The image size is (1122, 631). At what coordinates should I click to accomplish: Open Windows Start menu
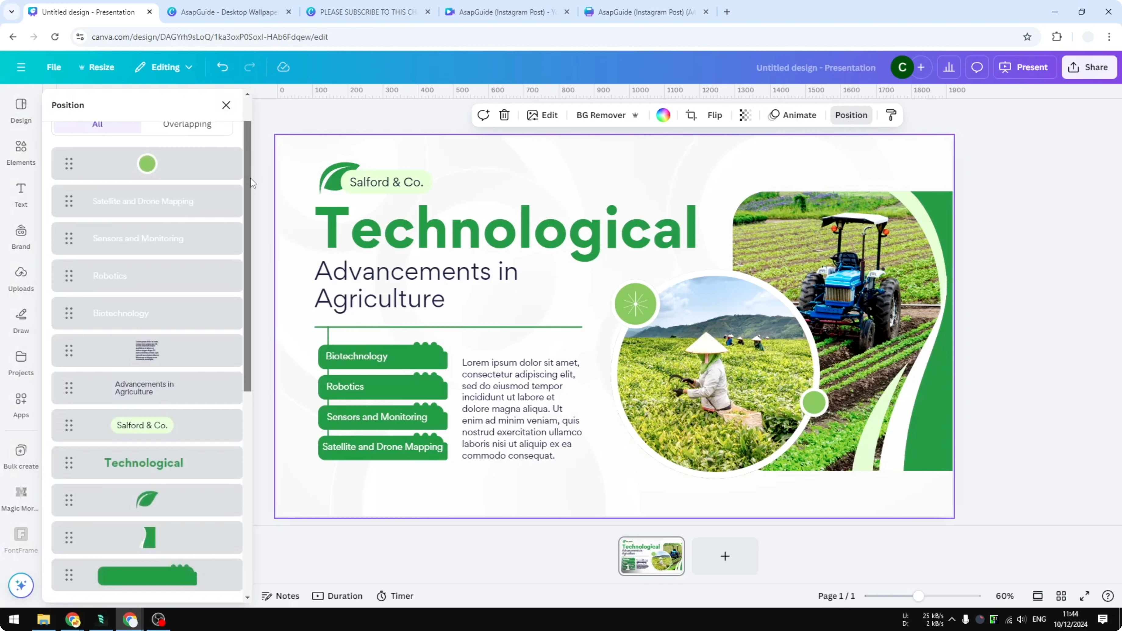coord(14,619)
